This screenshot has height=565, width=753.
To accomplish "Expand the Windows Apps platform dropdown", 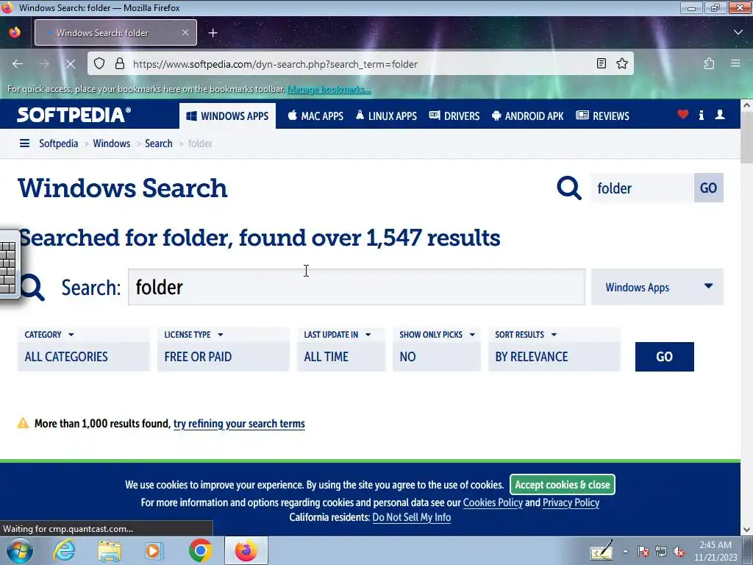I will (x=657, y=287).
